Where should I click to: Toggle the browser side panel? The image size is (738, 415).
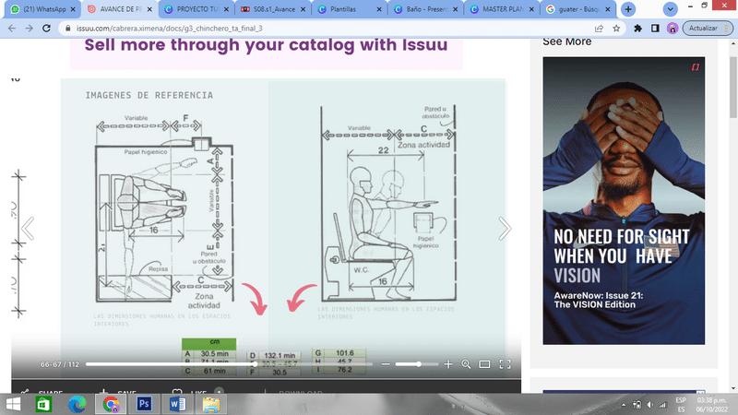[655, 29]
